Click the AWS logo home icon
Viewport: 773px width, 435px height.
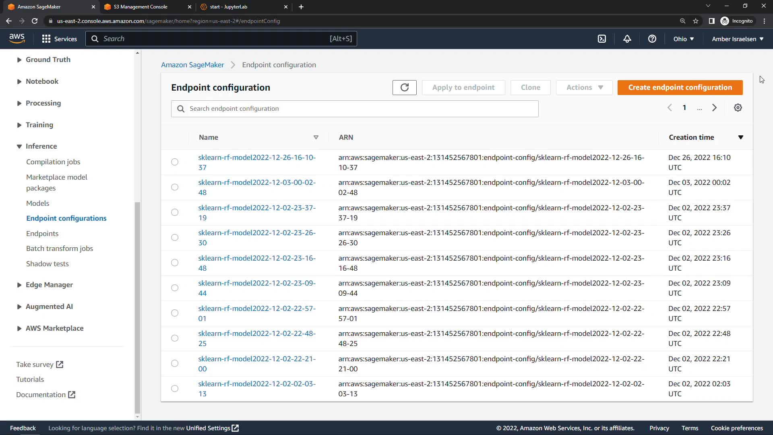click(x=17, y=38)
